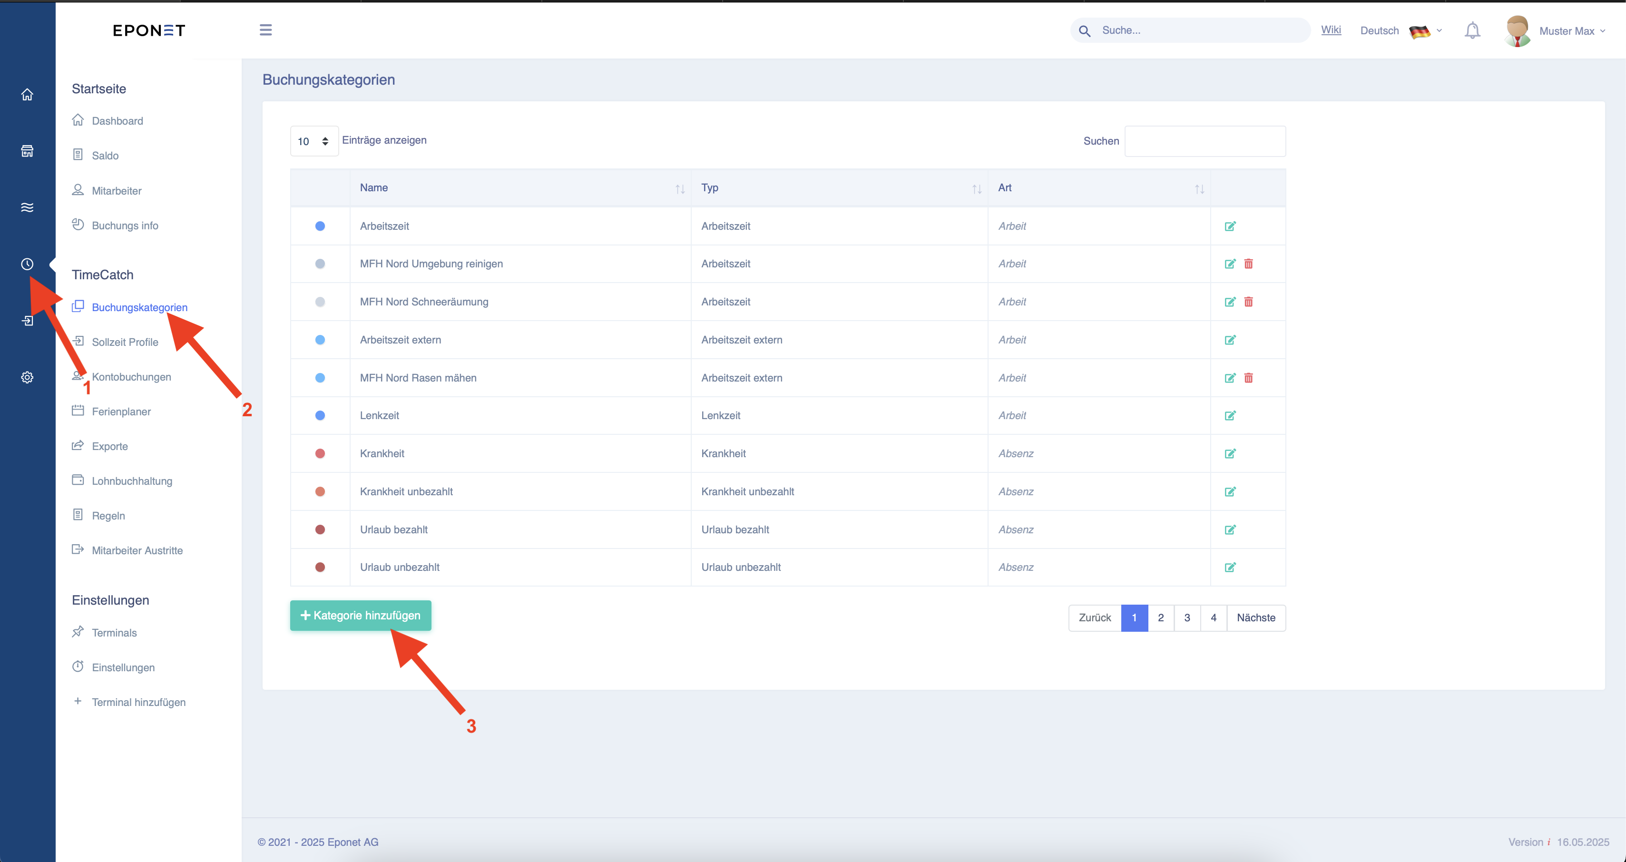Open Muster Max avatar picture
Screen dimensions: 1626x862
pos(1518,31)
